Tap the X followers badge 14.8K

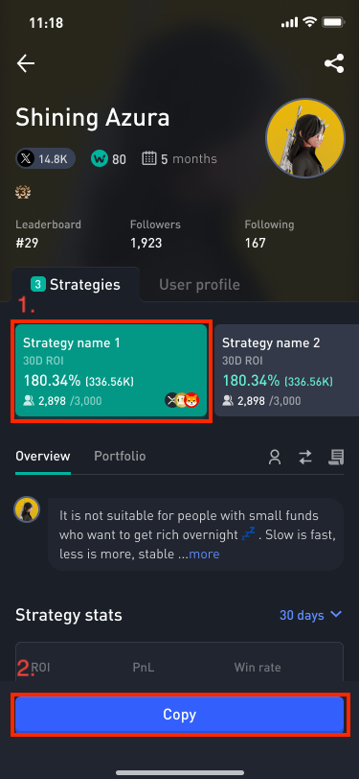pos(46,159)
